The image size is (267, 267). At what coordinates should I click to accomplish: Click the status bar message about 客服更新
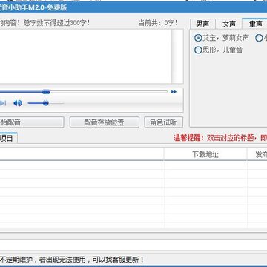[x=72, y=260]
